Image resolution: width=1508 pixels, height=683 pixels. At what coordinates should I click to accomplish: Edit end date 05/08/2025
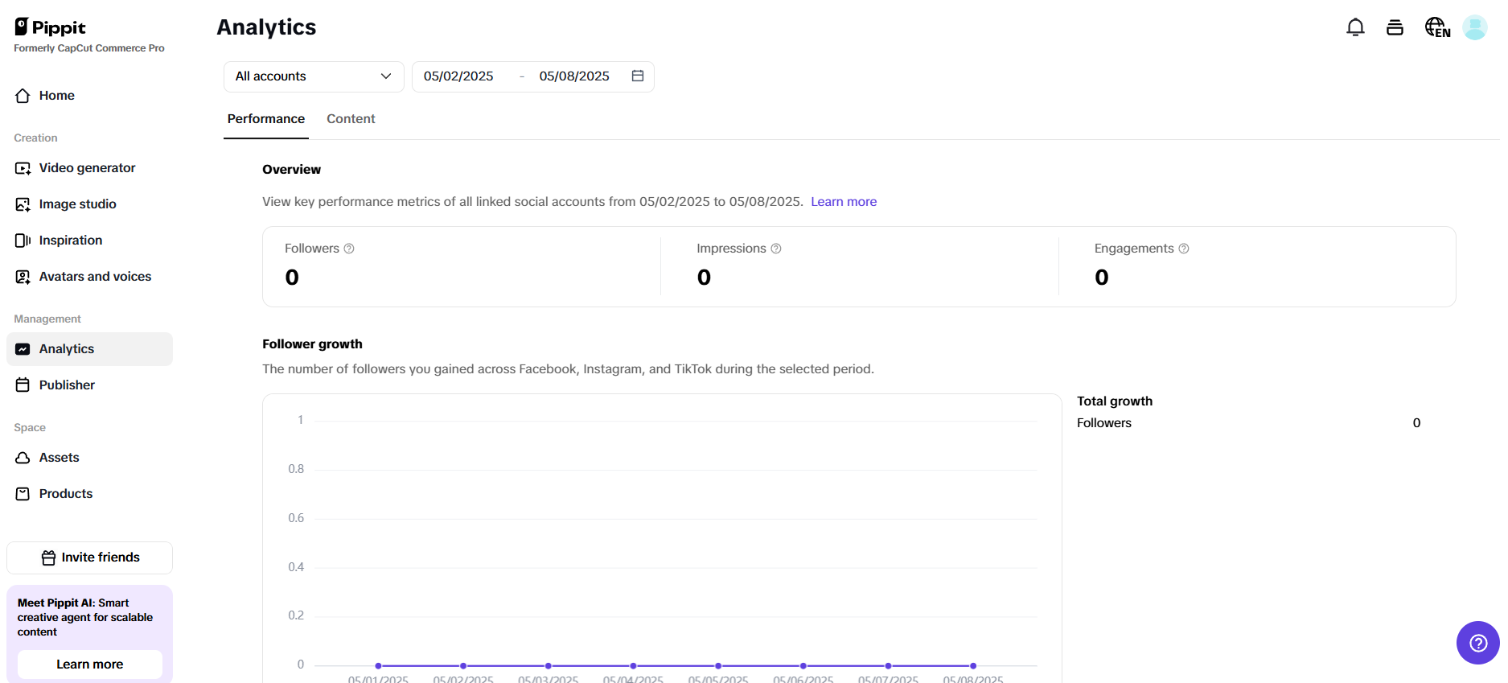pyautogui.click(x=574, y=76)
